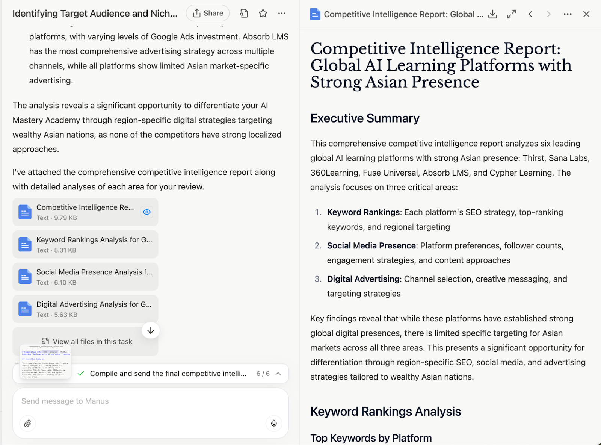Favorite this task with the star icon
This screenshot has height=445, width=601.
[x=263, y=14]
